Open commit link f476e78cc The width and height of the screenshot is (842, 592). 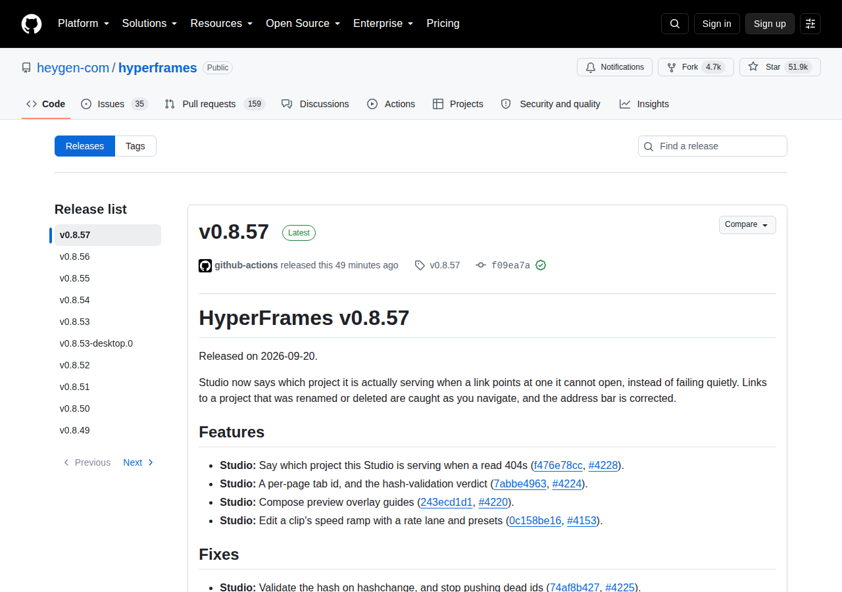(x=558, y=465)
